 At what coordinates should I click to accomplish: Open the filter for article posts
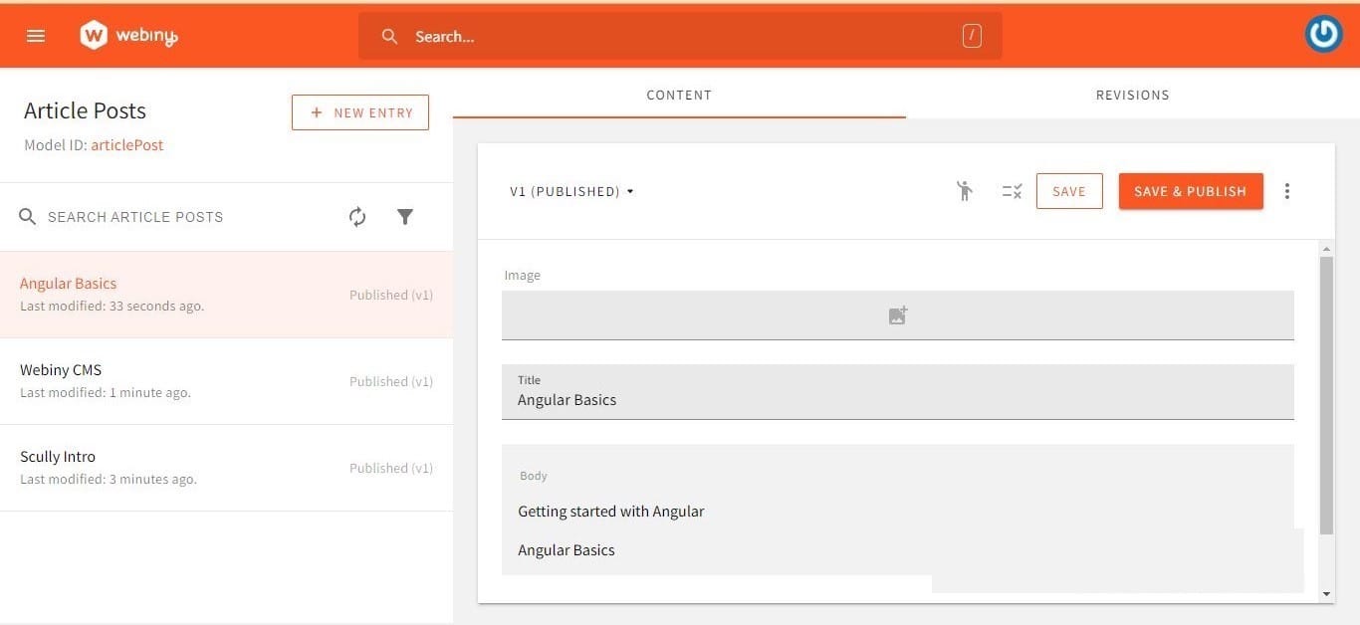tap(404, 216)
